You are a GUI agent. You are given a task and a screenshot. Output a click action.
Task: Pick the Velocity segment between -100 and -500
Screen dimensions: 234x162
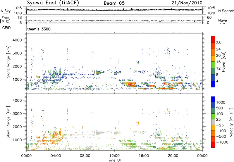213,133
